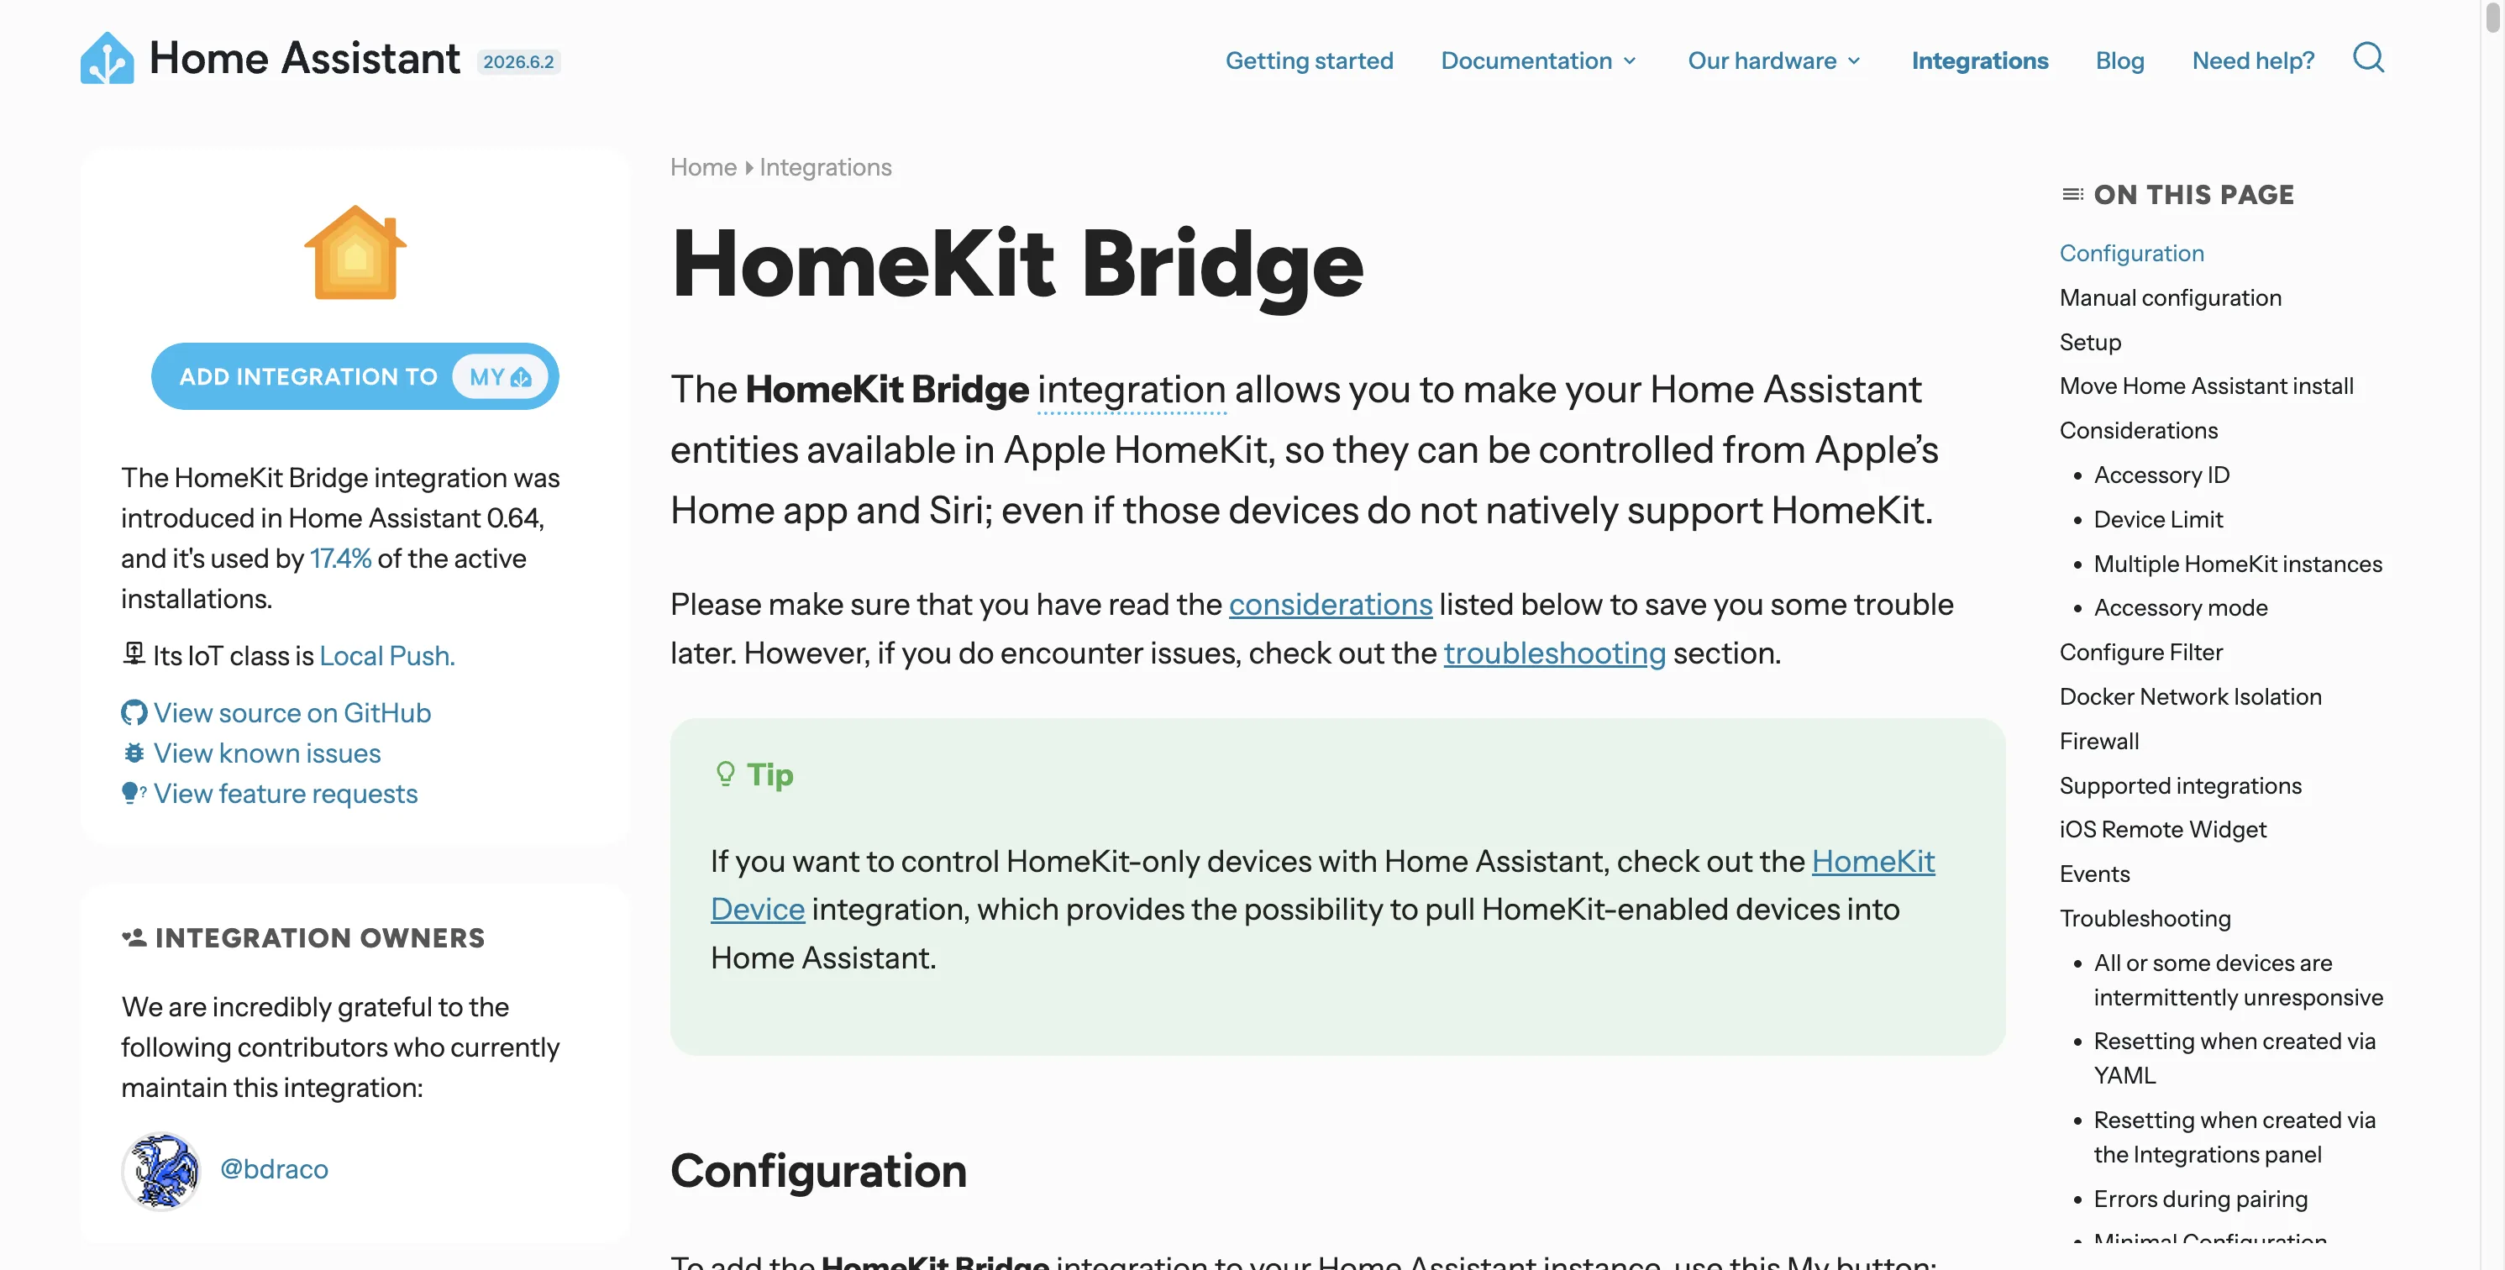This screenshot has width=2505, height=1270.
Task: Open the HomeKit Device link in Tip
Action: [x=1873, y=861]
